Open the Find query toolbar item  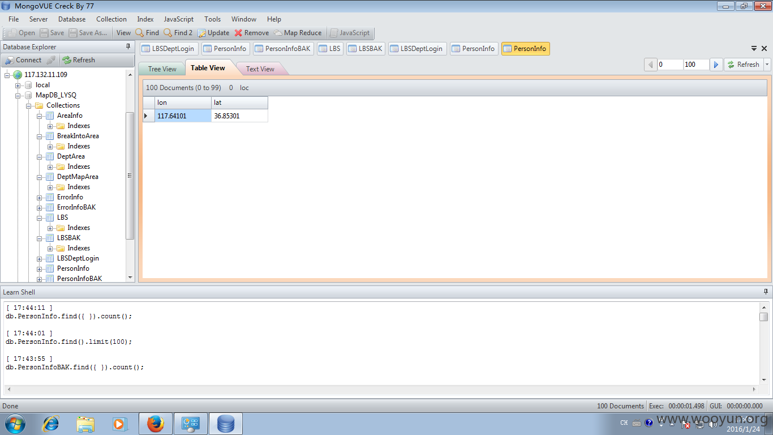tap(147, 33)
